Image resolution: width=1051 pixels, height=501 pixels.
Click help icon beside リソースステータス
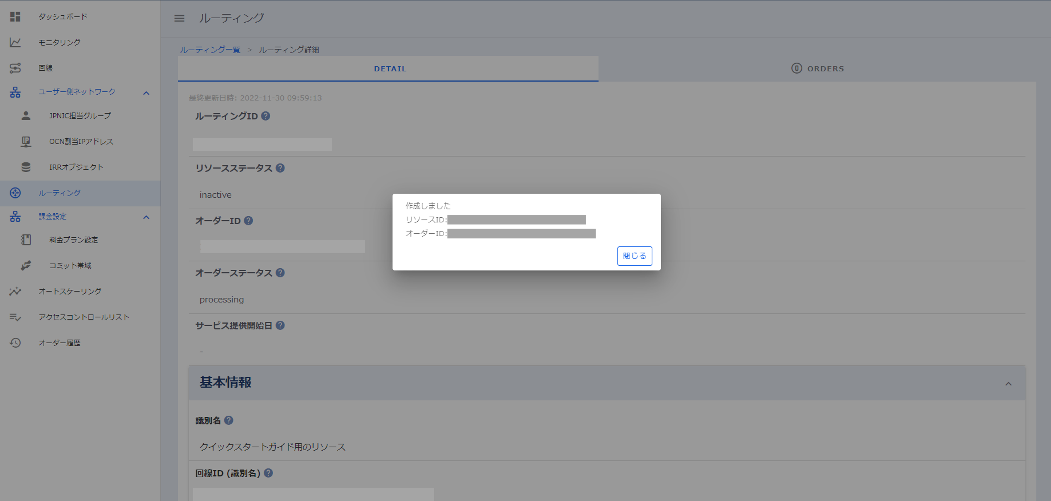[x=280, y=168]
